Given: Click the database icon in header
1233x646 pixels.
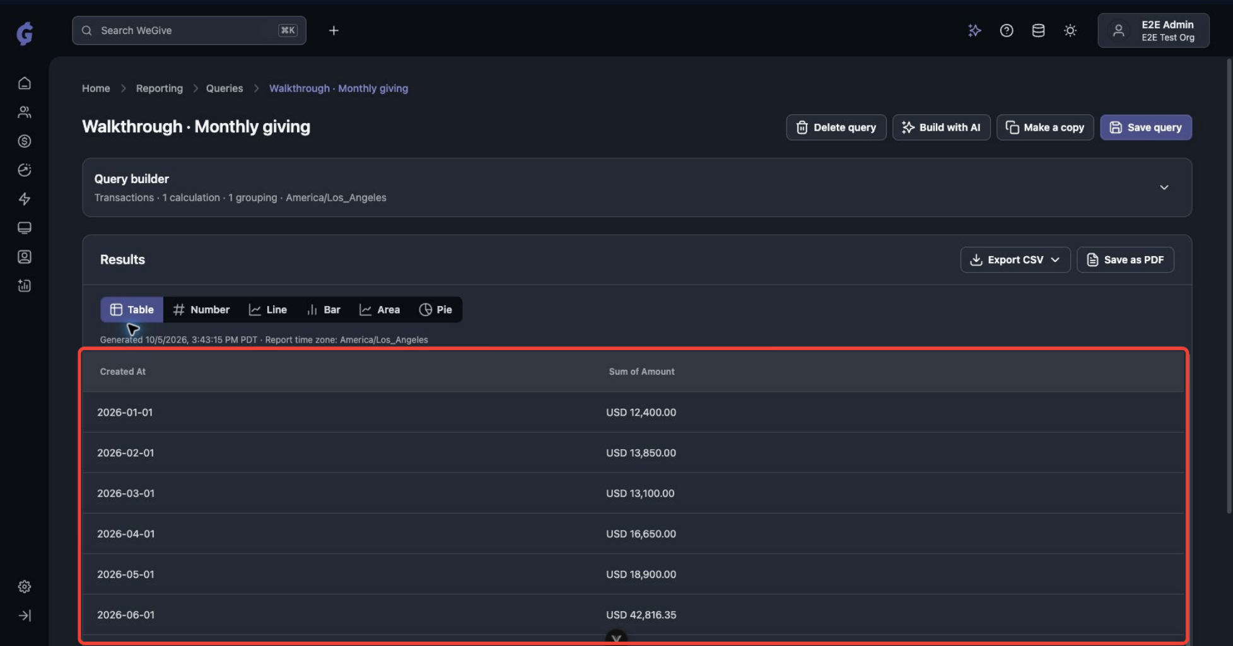Looking at the screenshot, I should 1038,30.
